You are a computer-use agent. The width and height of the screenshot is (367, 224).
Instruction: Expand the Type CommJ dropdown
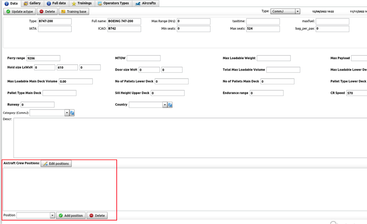click(297, 12)
